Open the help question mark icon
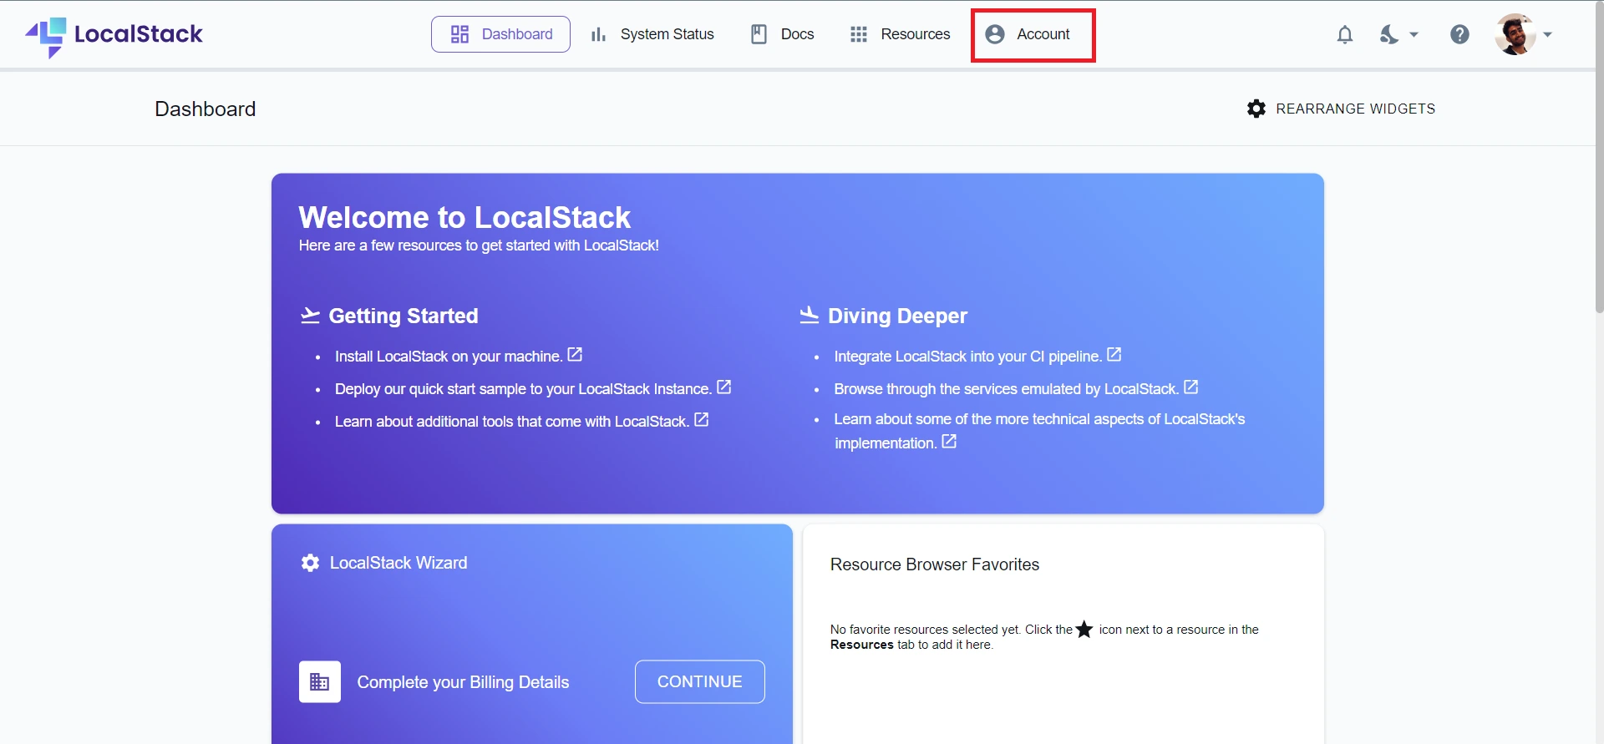The width and height of the screenshot is (1604, 744). tap(1459, 34)
